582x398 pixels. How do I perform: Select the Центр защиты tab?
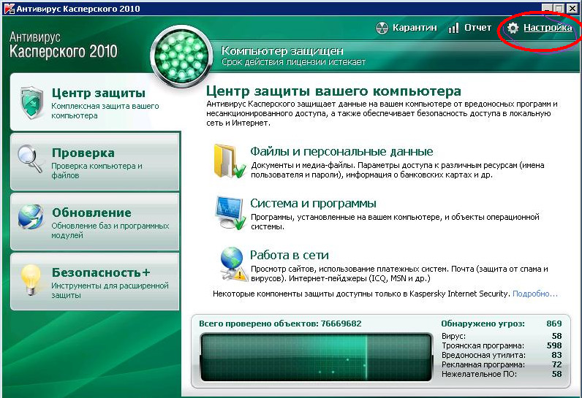pyautogui.click(x=95, y=102)
